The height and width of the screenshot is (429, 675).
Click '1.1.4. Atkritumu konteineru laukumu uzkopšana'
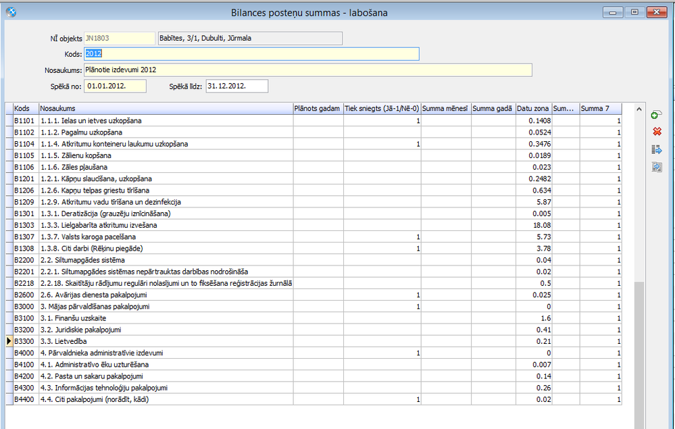(114, 144)
